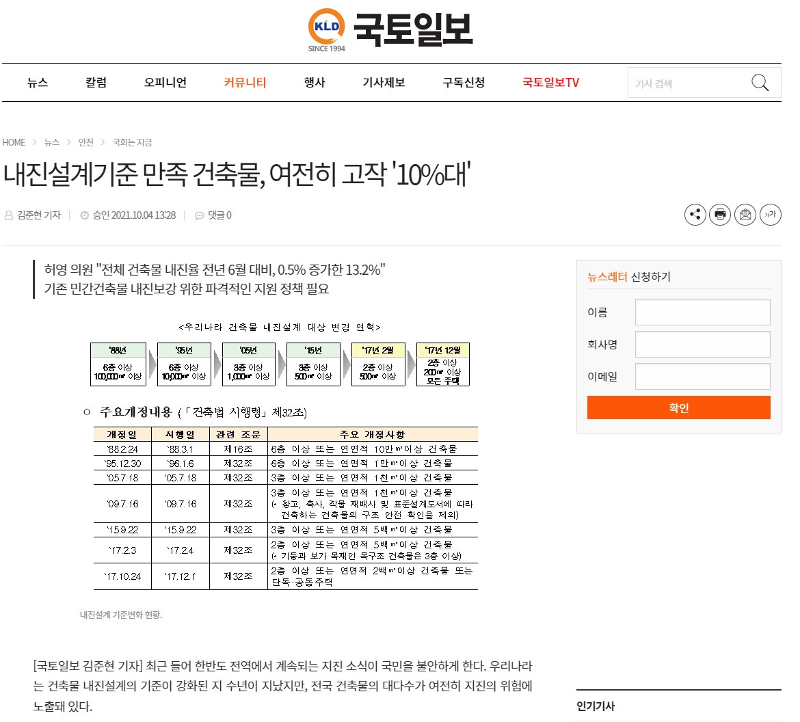Click the 기사 검색 search box

point(684,83)
